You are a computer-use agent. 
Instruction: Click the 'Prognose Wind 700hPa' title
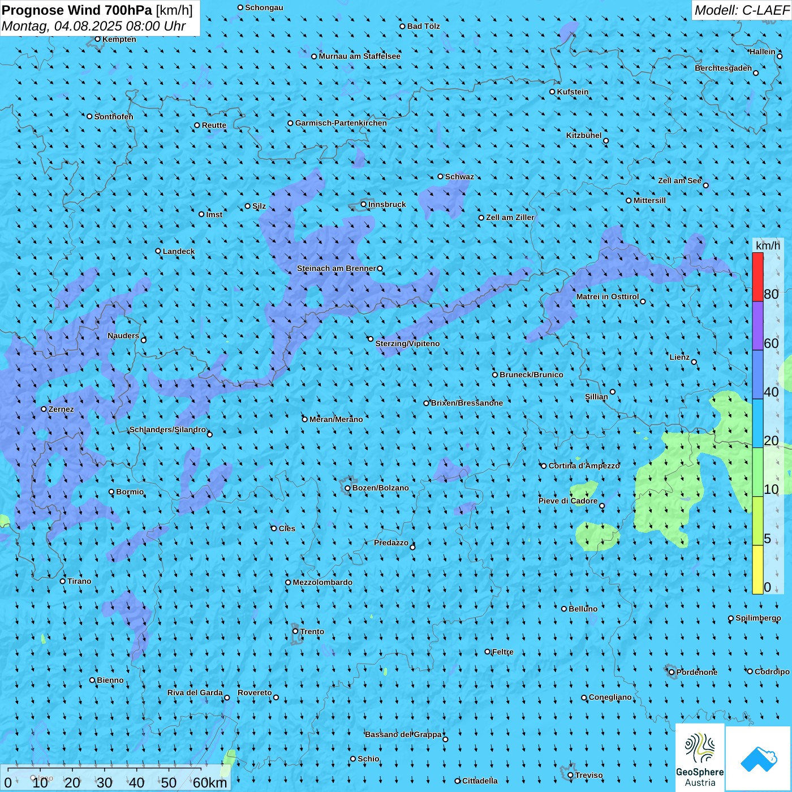tap(77, 10)
